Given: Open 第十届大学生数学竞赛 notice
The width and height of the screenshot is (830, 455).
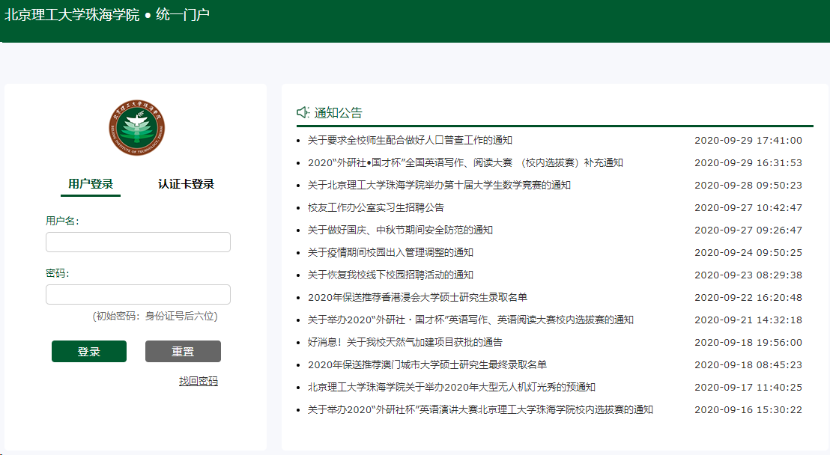Looking at the screenshot, I should pyautogui.click(x=440, y=185).
